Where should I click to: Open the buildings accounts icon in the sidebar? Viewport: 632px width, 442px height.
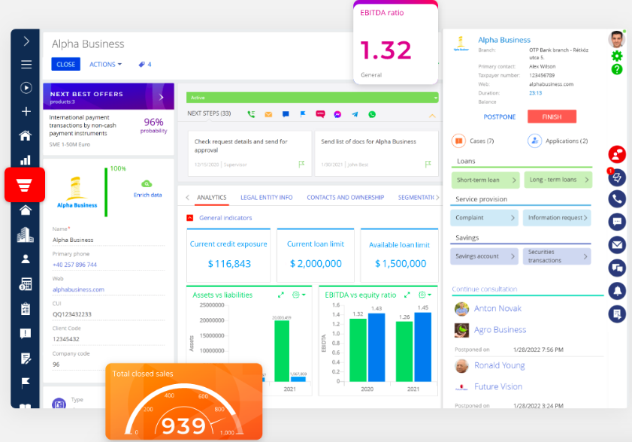tap(26, 235)
